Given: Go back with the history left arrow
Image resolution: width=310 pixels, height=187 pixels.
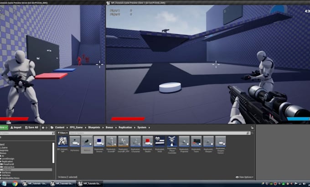Looking at the screenshot, I should [43, 128].
